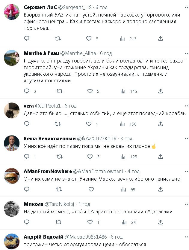Image resolution: width=189 pixels, height=250 pixels.
Task: Open AManFromNowhere's burger avatar
Action: [12, 176]
